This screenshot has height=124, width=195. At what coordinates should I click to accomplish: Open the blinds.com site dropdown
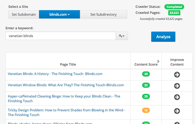click(x=59, y=14)
